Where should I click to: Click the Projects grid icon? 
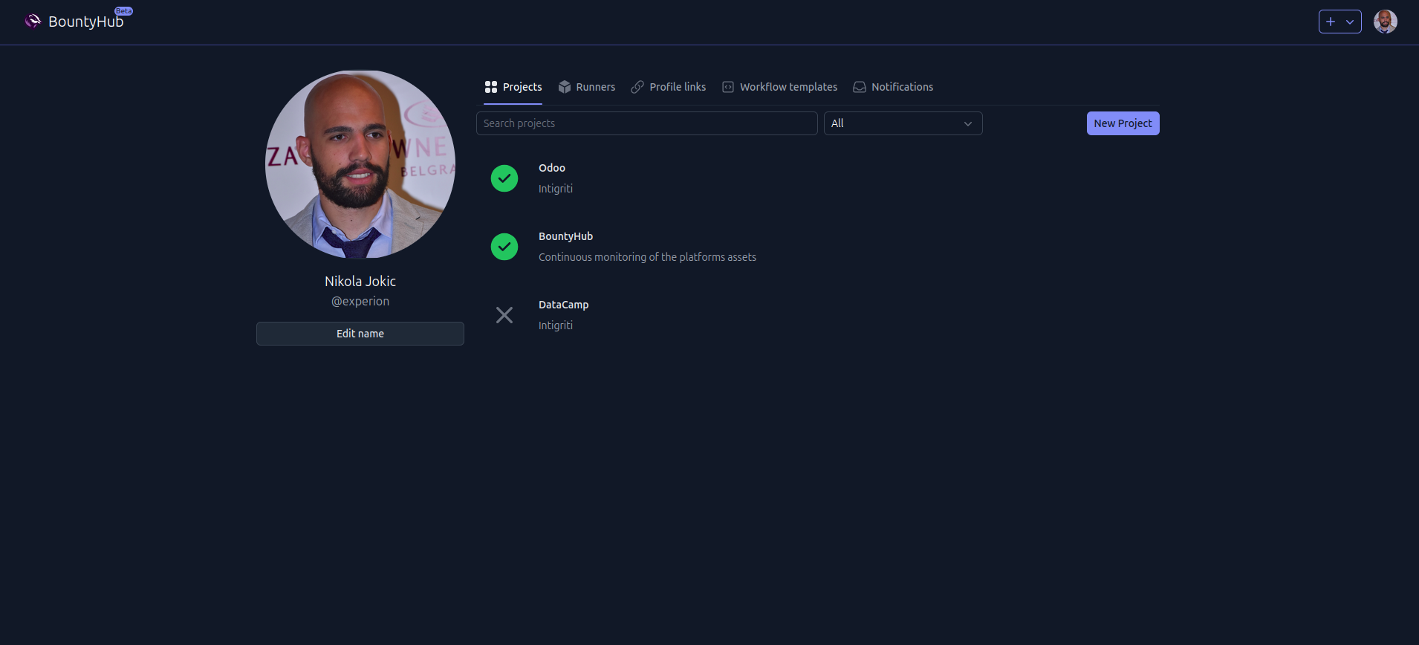point(491,87)
